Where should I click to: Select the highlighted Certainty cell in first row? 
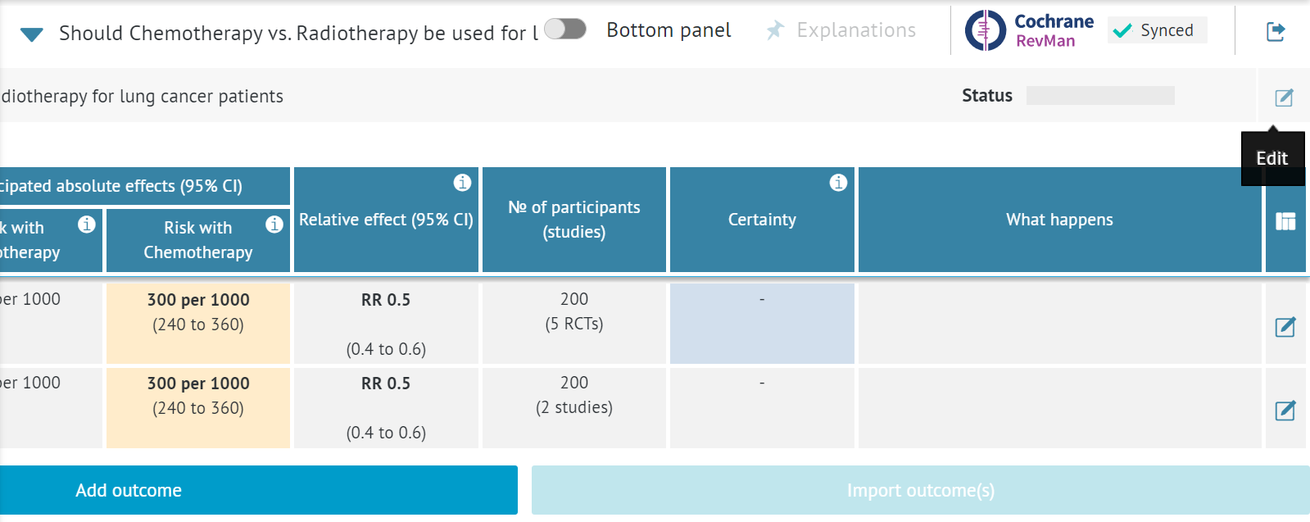(762, 324)
